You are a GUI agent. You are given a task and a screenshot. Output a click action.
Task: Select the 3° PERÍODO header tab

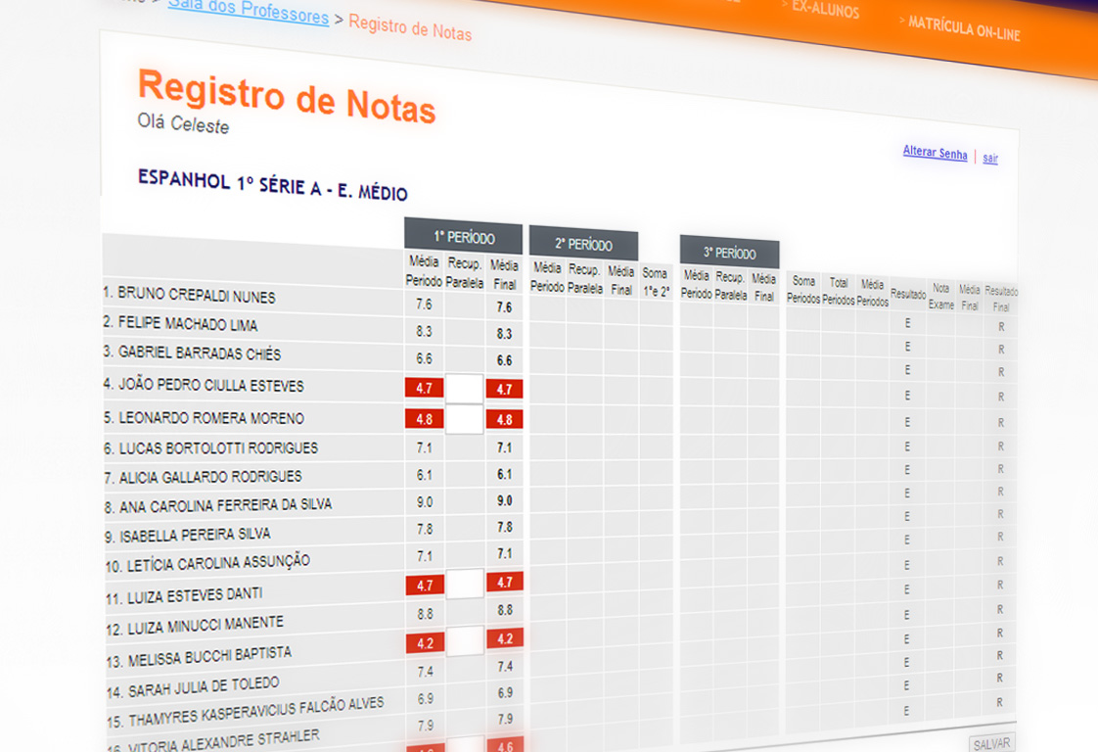729,253
